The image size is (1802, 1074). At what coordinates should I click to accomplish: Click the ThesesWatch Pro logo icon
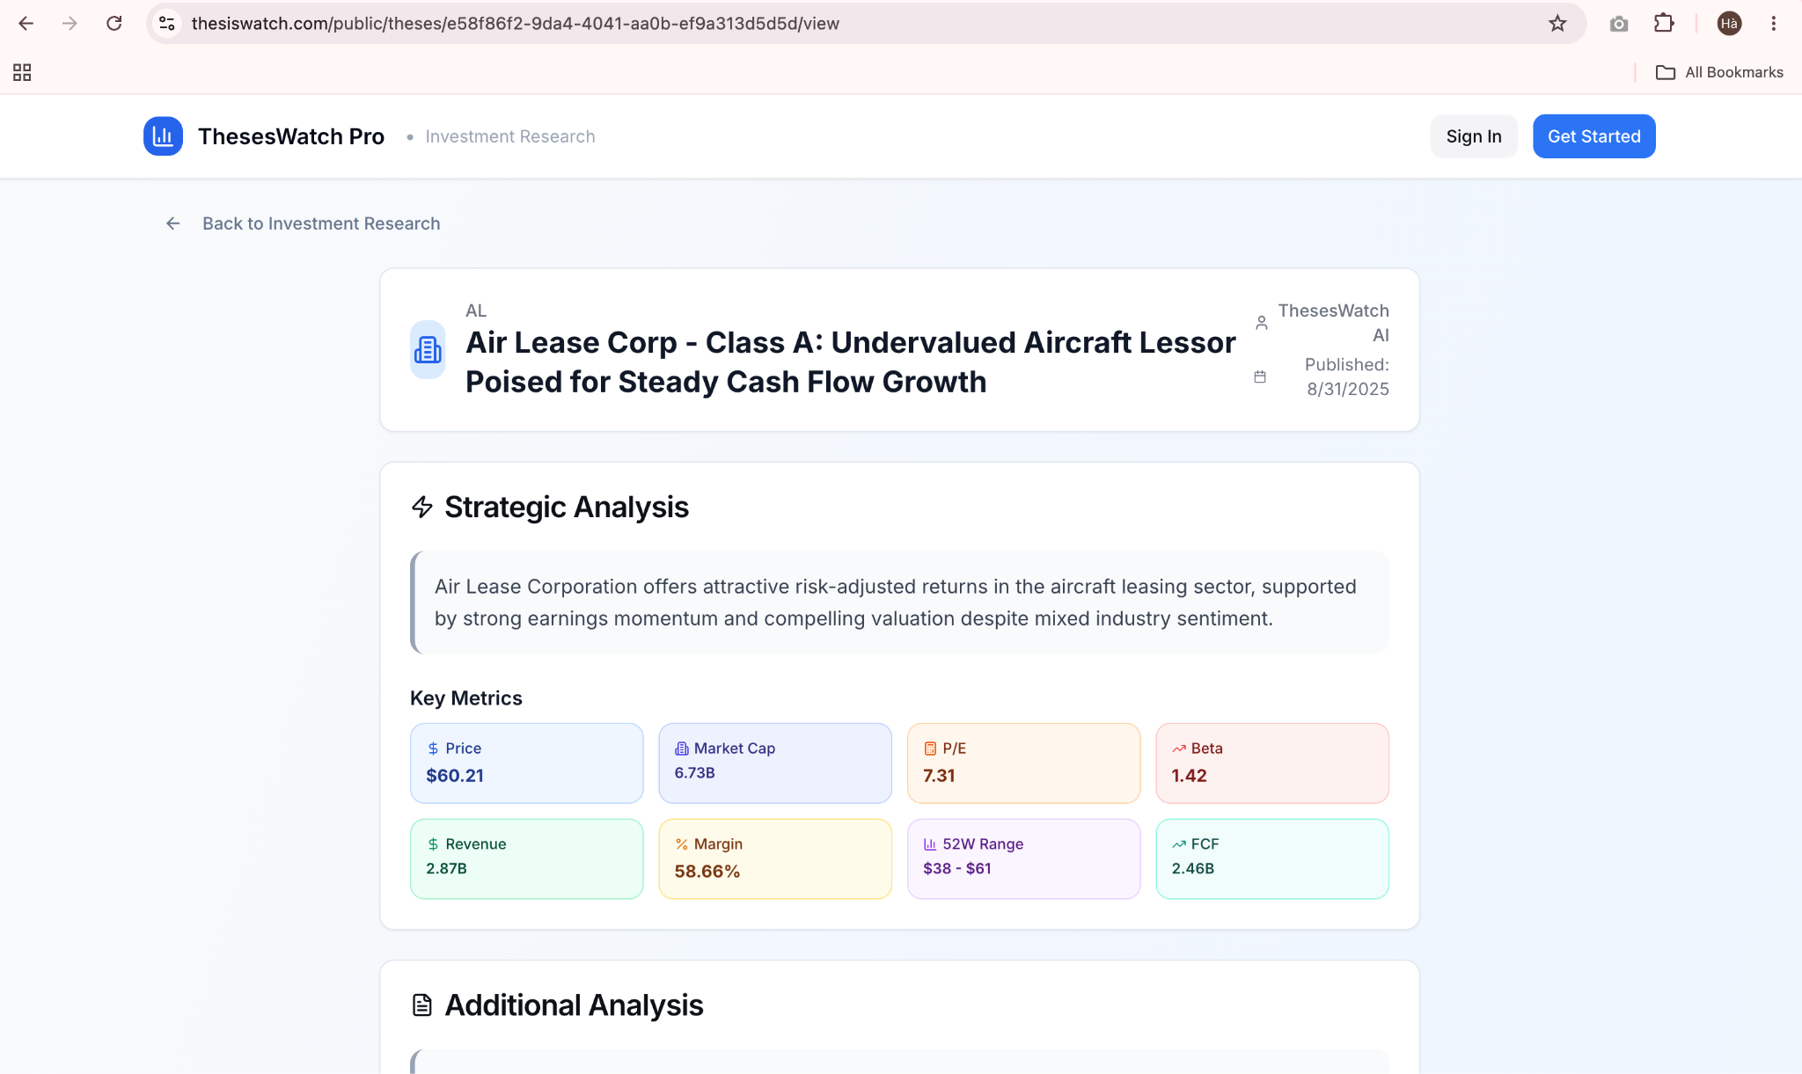coord(163,136)
